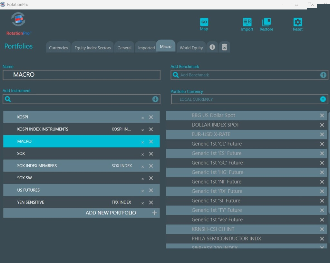Select KOSPI portfolio row
330x263 pixels.
82,117
